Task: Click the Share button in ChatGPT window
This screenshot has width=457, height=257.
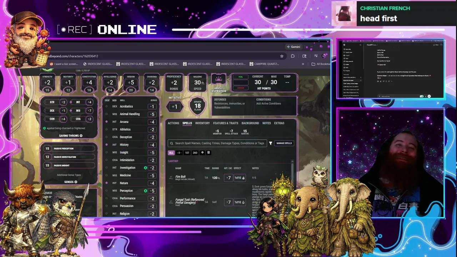Action: coord(437,45)
